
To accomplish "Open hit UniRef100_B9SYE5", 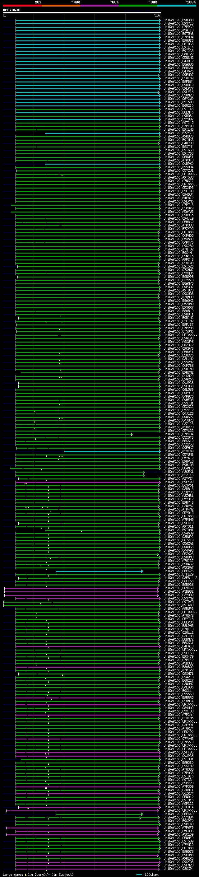I will click(178, 24).
